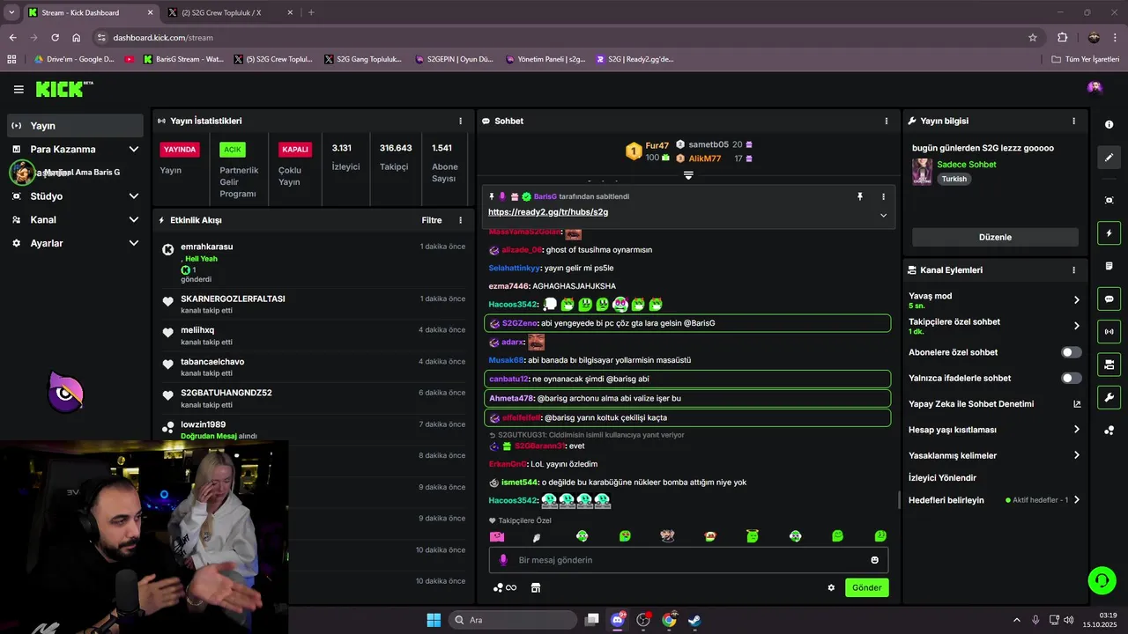Click the screen capture icon in the right sidebar
Viewport: 1128px width, 634px height.
[x=1109, y=201]
